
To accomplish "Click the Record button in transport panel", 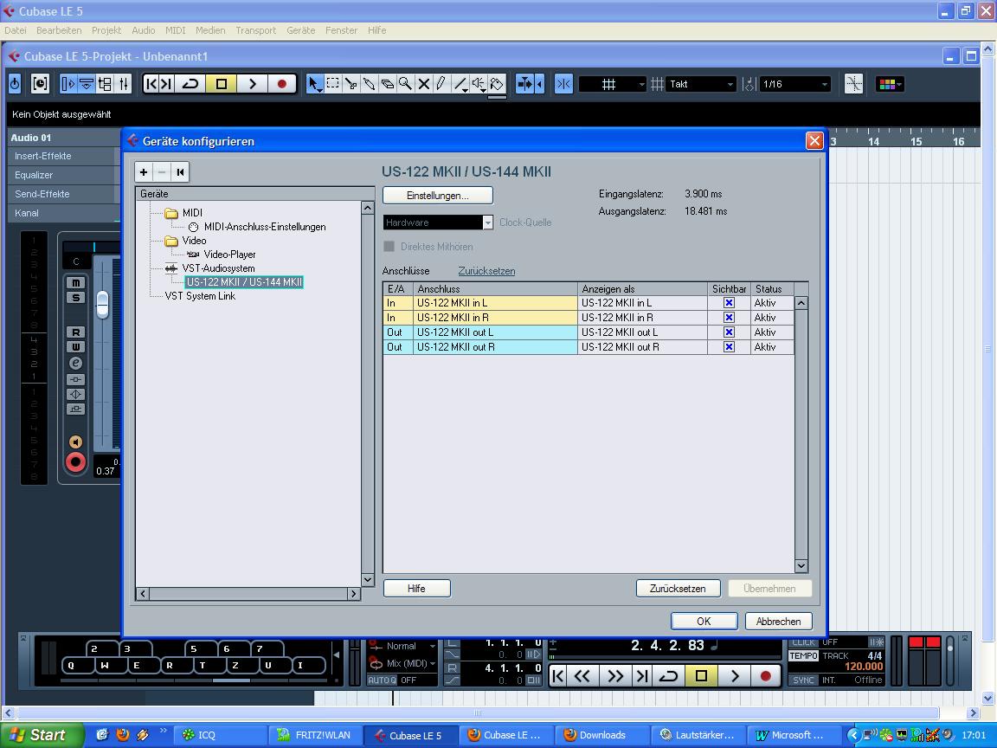I will (x=766, y=675).
